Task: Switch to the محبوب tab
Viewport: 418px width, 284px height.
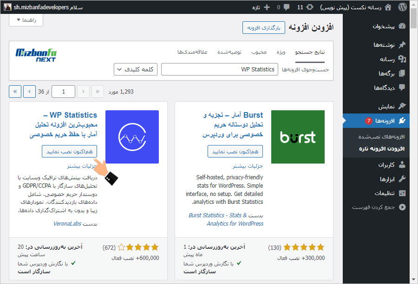Action: click(x=259, y=52)
